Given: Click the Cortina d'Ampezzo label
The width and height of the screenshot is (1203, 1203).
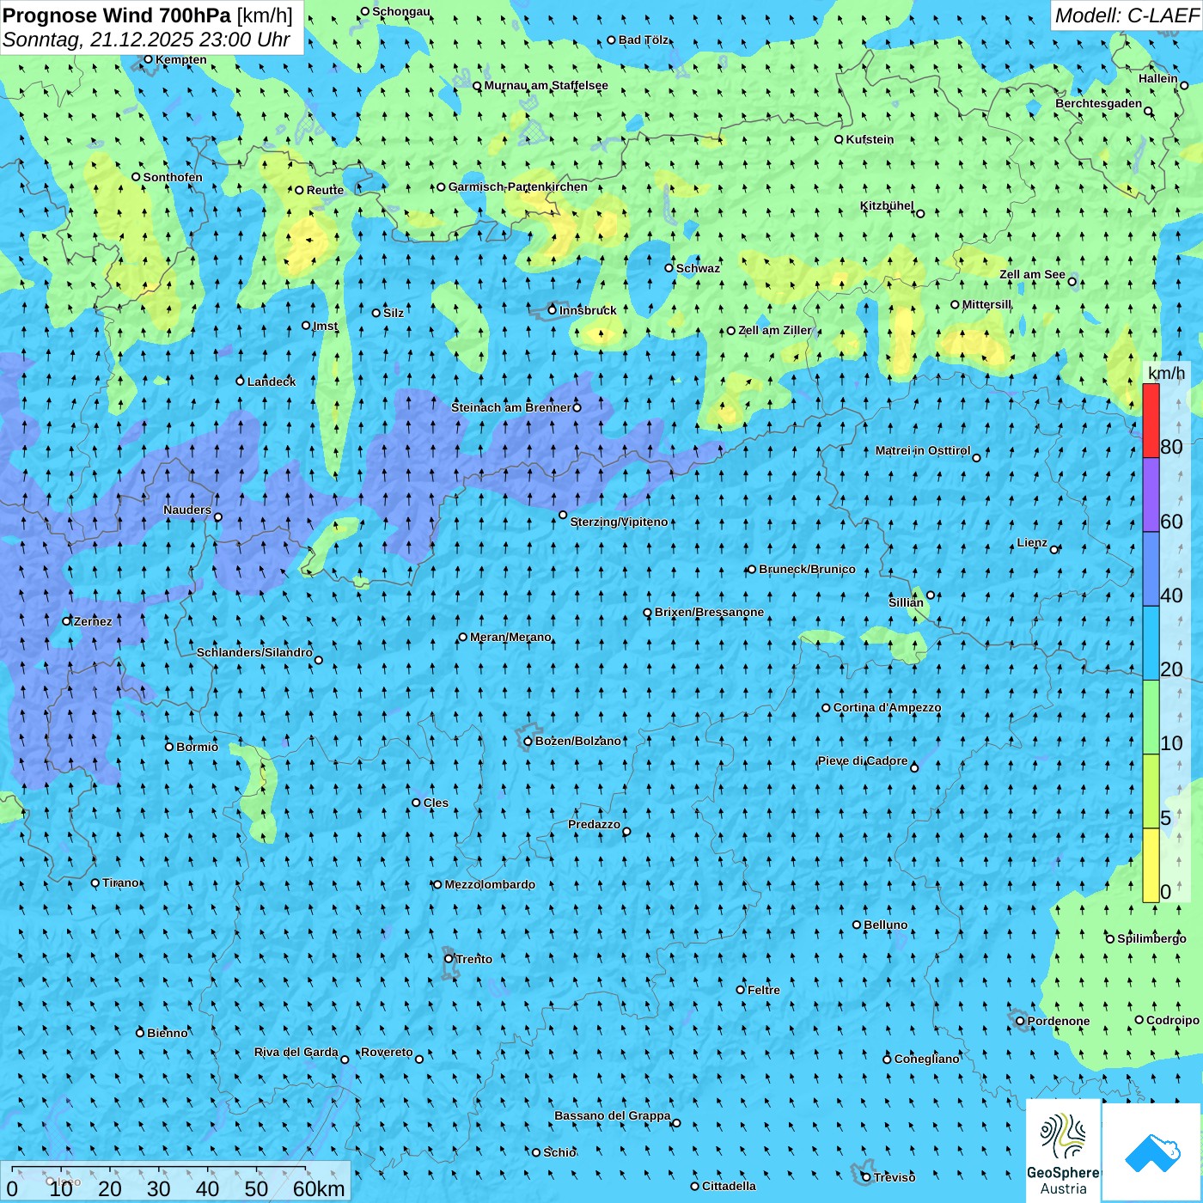Looking at the screenshot, I should (x=888, y=707).
